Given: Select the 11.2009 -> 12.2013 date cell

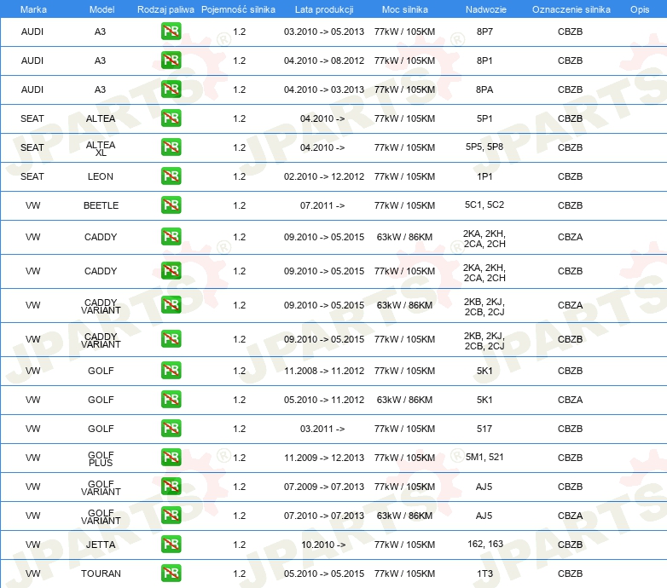Looking at the screenshot, I should click(x=324, y=458).
